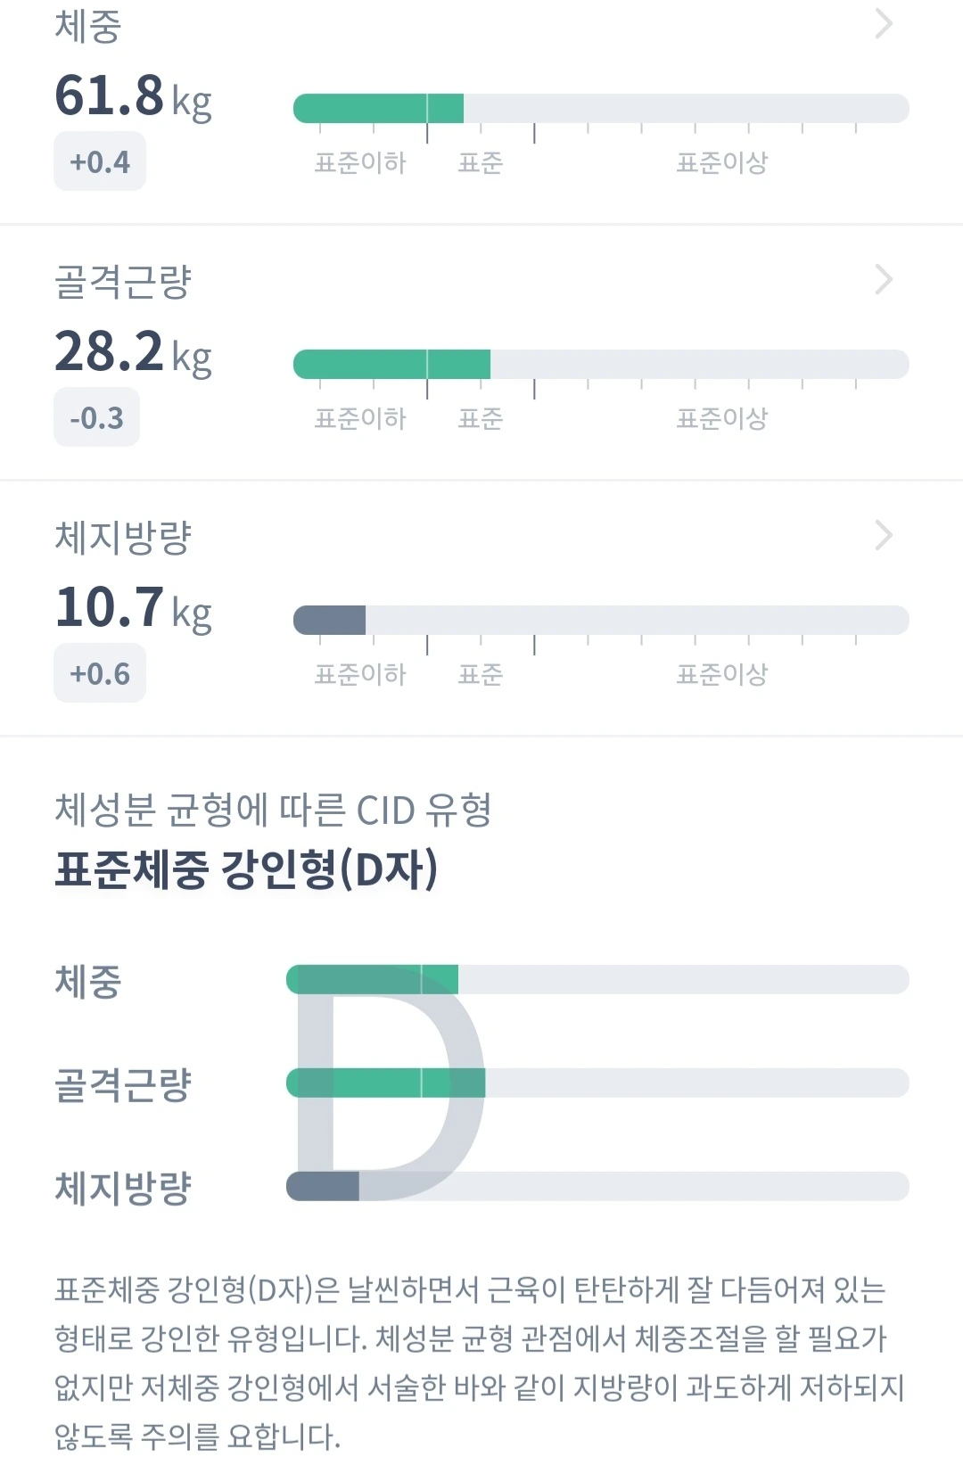Expand the 골격근량 detail chevron
The width and height of the screenshot is (963, 1474).
883,279
